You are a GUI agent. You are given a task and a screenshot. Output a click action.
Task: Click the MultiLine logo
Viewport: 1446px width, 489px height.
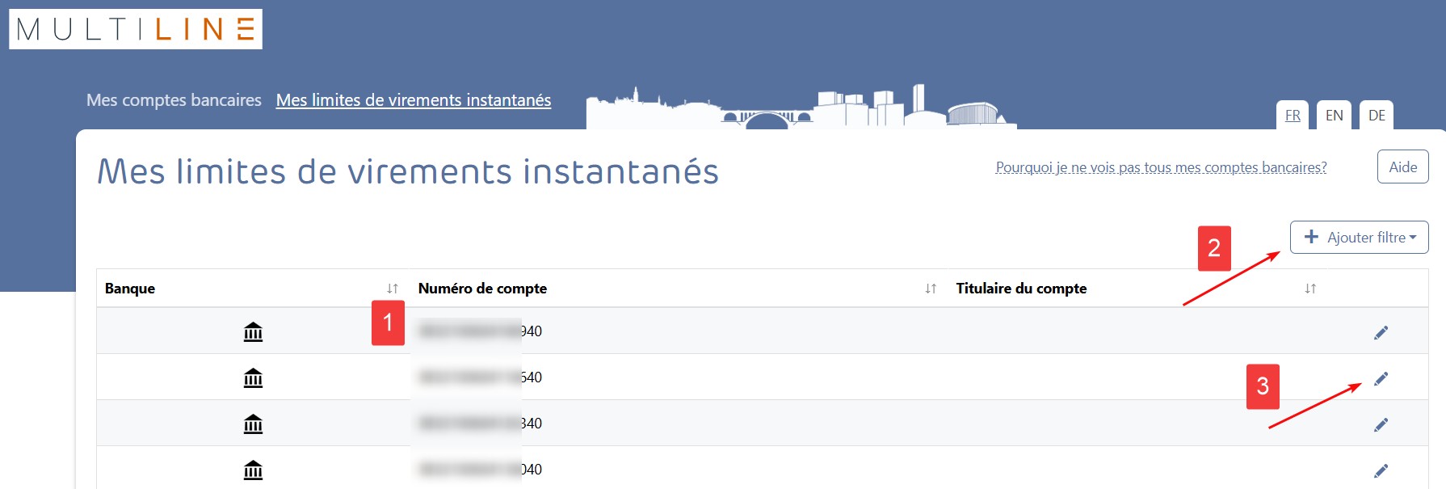pyautogui.click(x=136, y=29)
